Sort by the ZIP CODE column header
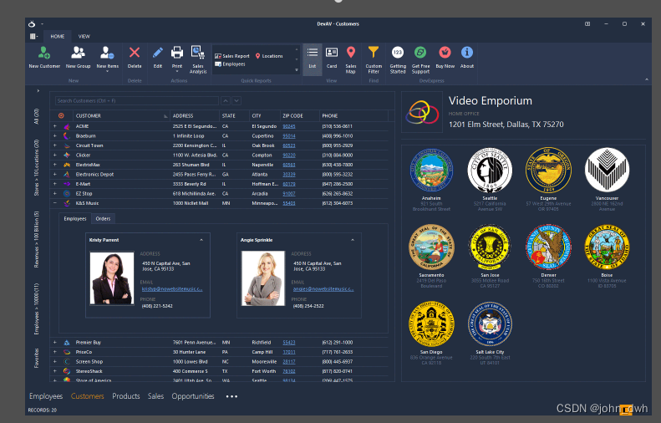This screenshot has height=423, width=661. tap(300, 115)
